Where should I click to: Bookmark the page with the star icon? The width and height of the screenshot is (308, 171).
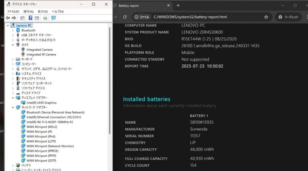266,17
